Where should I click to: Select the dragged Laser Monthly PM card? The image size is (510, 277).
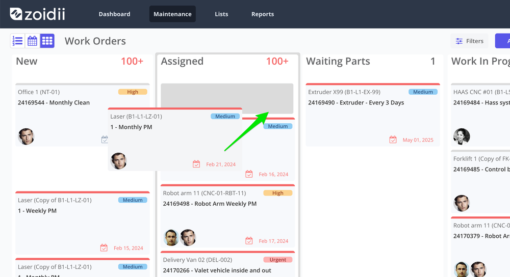coord(175,140)
